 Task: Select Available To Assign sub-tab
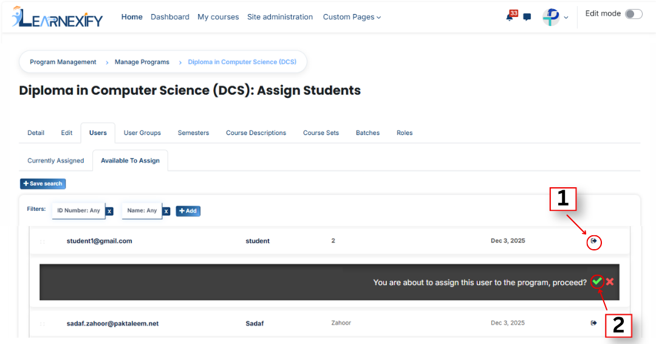tap(130, 160)
